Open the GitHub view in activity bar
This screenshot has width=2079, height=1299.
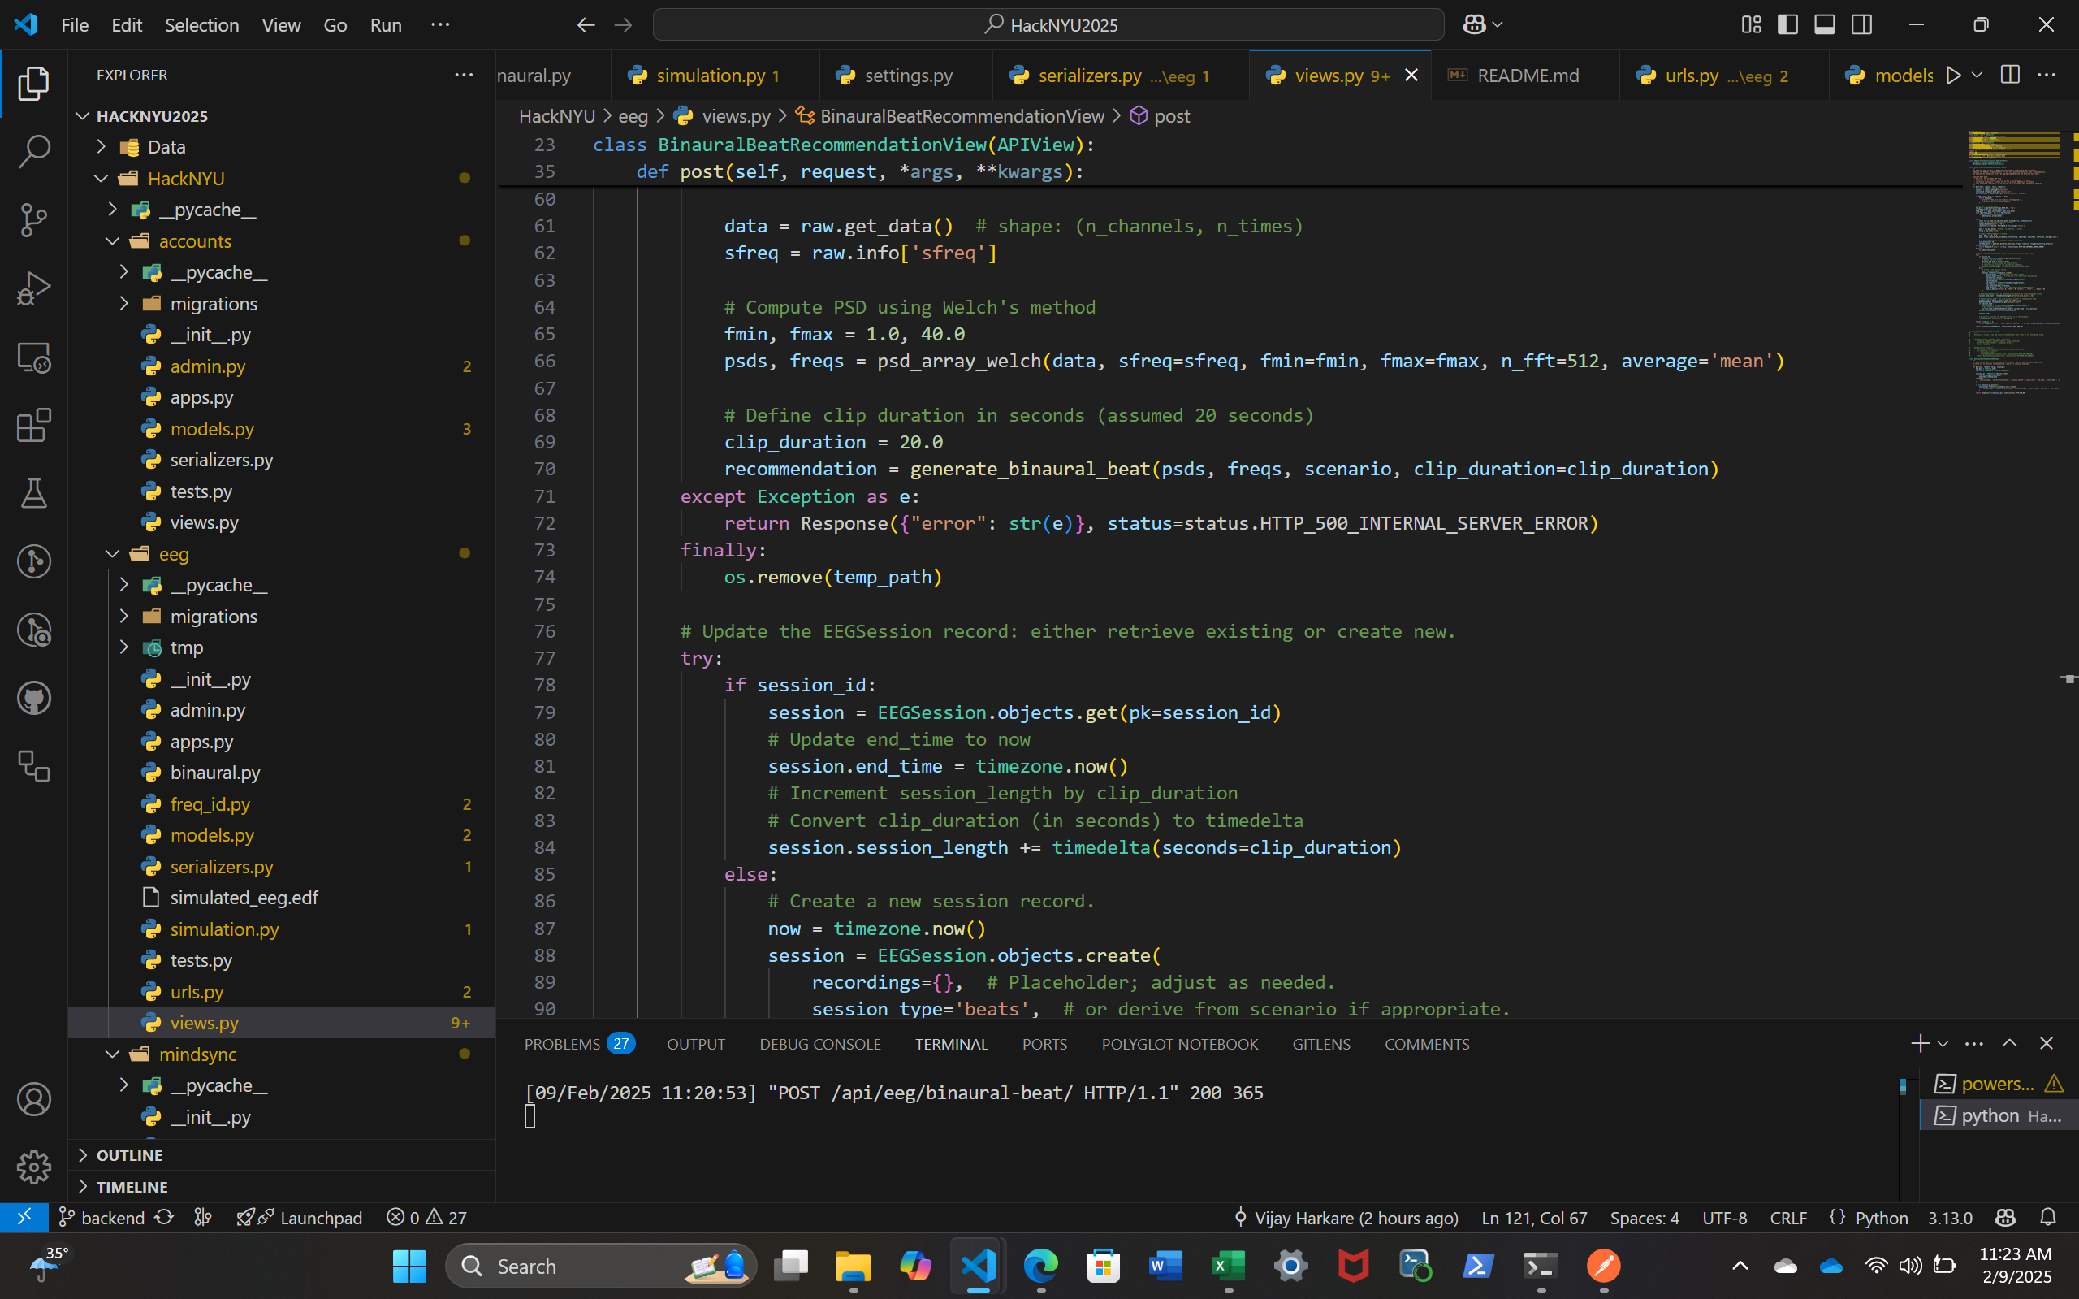click(33, 699)
